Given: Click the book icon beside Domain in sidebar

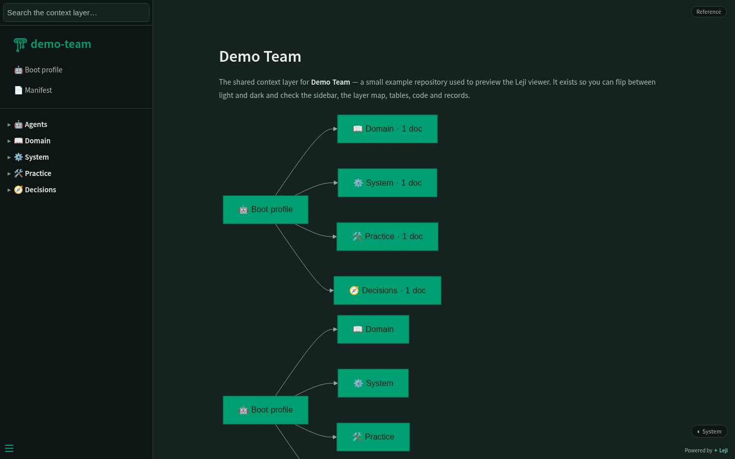Looking at the screenshot, I should [18, 141].
